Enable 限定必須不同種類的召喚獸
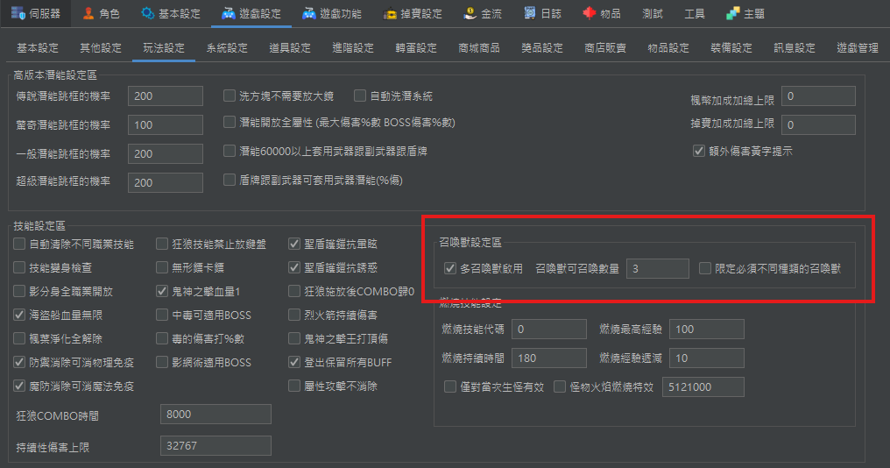 point(705,268)
